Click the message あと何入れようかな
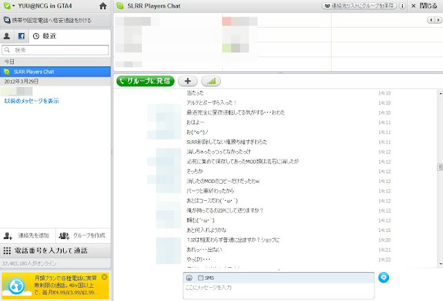The height and width of the screenshot is (301, 443). (x=206, y=231)
